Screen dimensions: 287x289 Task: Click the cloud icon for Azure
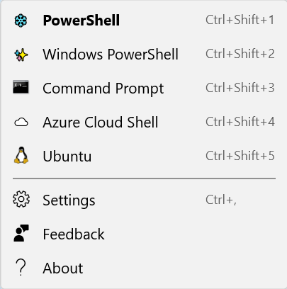tap(21, 123)
